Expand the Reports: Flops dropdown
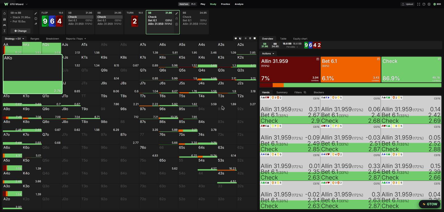 [x=76, y=39]
